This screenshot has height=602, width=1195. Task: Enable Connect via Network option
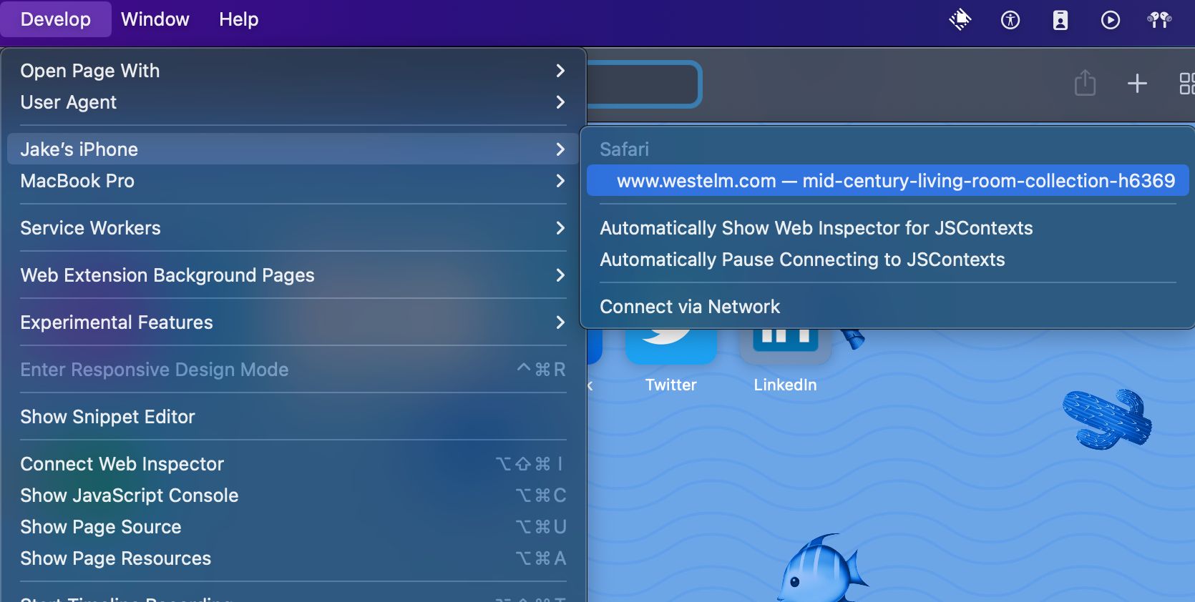click(689, 307)
